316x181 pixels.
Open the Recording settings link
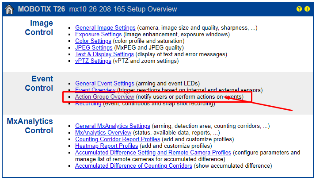[88, 103]
